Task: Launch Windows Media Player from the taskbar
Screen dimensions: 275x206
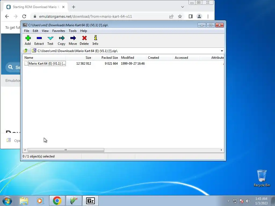Action: coord(40,201)
